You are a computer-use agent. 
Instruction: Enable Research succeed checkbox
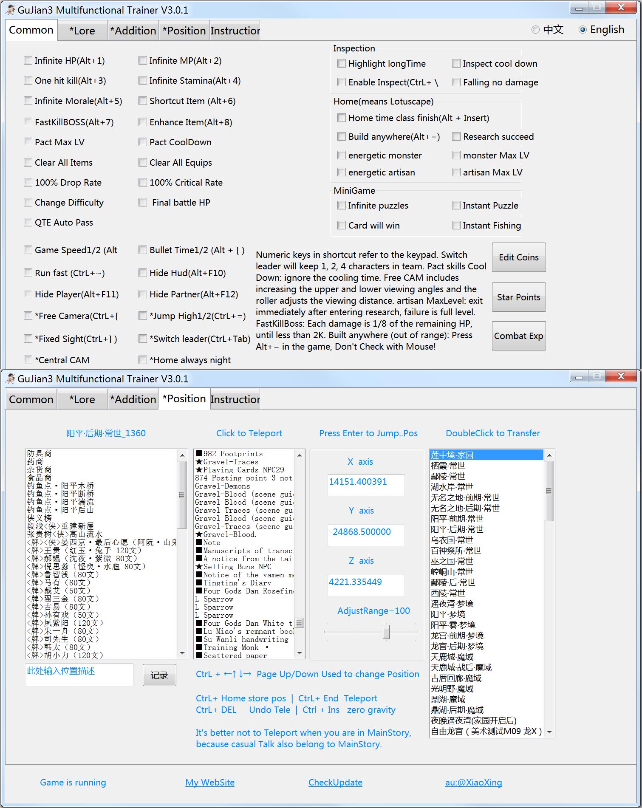(x=456, y=136)
